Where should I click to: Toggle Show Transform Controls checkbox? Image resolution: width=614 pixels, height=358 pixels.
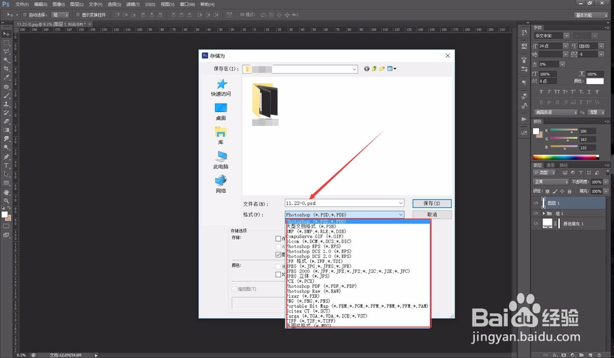78,15
